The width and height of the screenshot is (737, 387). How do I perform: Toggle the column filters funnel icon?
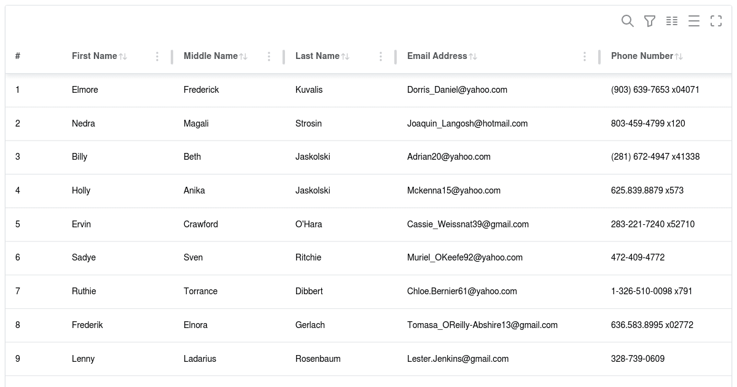click(x=650, y=21)
